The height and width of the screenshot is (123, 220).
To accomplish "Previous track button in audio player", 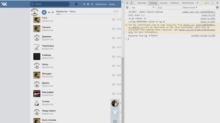I will click(49, 12).
